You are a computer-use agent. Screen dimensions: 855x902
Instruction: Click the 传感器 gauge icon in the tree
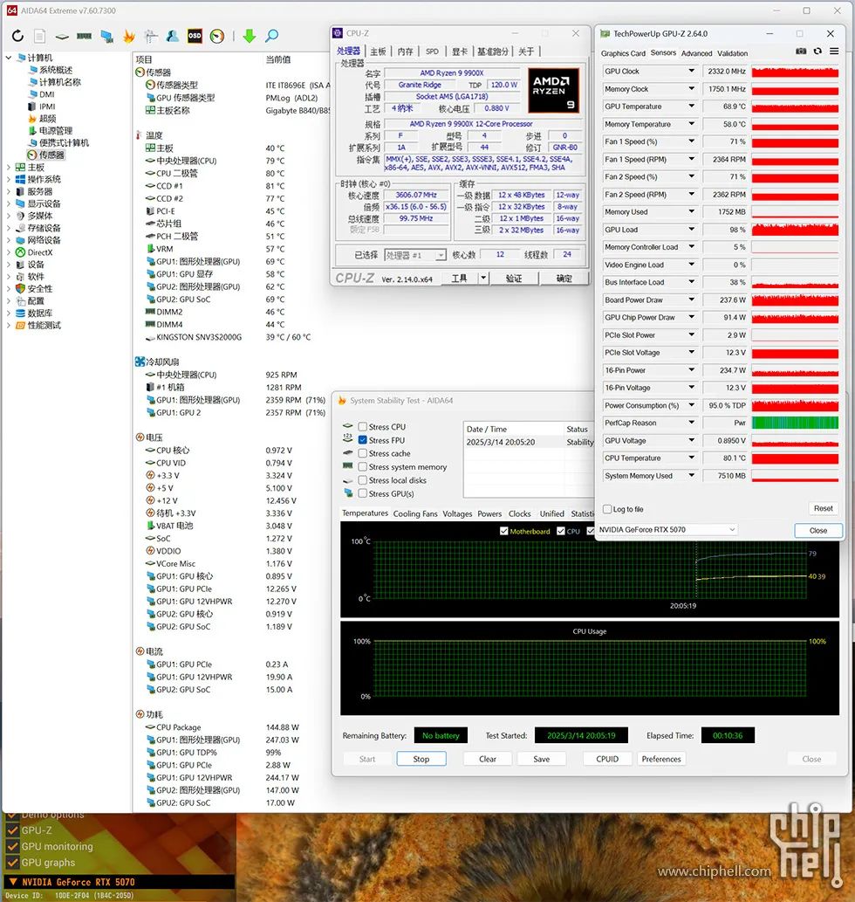tap(32, 155)
